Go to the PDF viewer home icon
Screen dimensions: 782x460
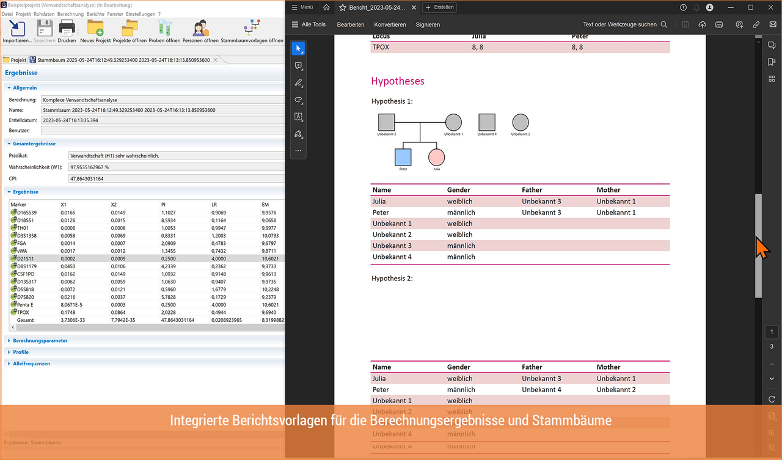tap(326, 7)
